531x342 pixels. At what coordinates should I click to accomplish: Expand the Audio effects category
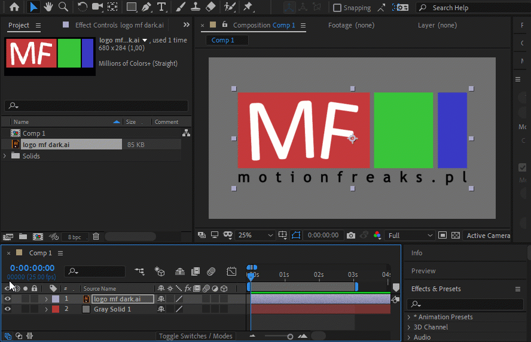(x=409, y=337)
